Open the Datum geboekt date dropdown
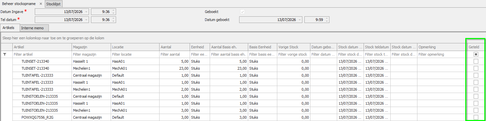This screenshot has height=121, width=486. pos(300,20)
